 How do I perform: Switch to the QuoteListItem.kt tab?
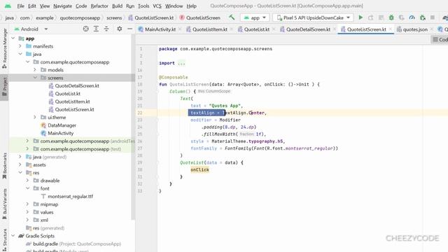(x=210, y=29)
